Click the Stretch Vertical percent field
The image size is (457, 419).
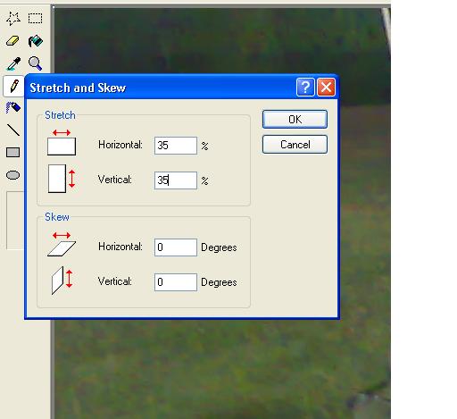[176, 180]
